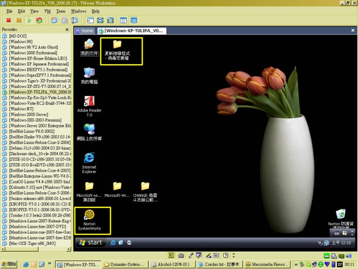This screenshot has height=269, width=358.
Task: Launch Internet Explorer from guest quick launch
Action: tap(113, 243)
